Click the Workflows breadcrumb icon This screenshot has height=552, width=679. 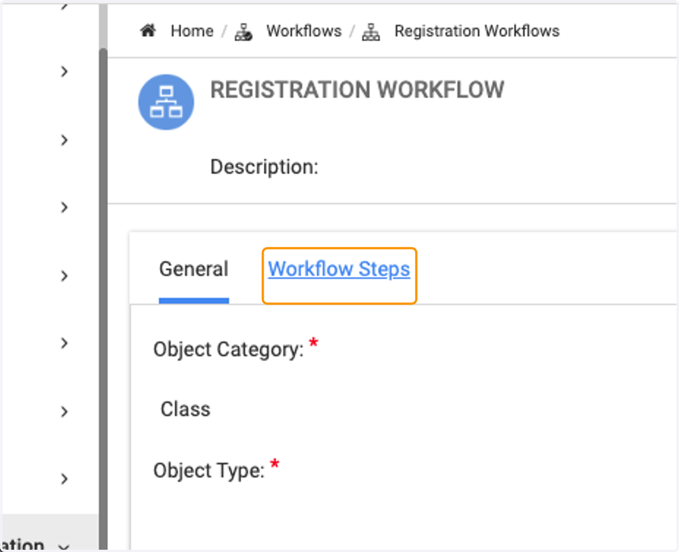coord(244,32)
